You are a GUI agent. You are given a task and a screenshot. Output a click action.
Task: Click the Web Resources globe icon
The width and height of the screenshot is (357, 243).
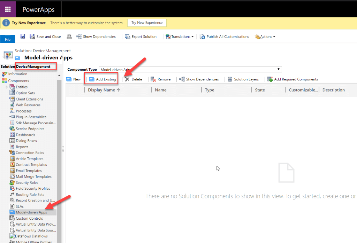click(x=12, y=105)
